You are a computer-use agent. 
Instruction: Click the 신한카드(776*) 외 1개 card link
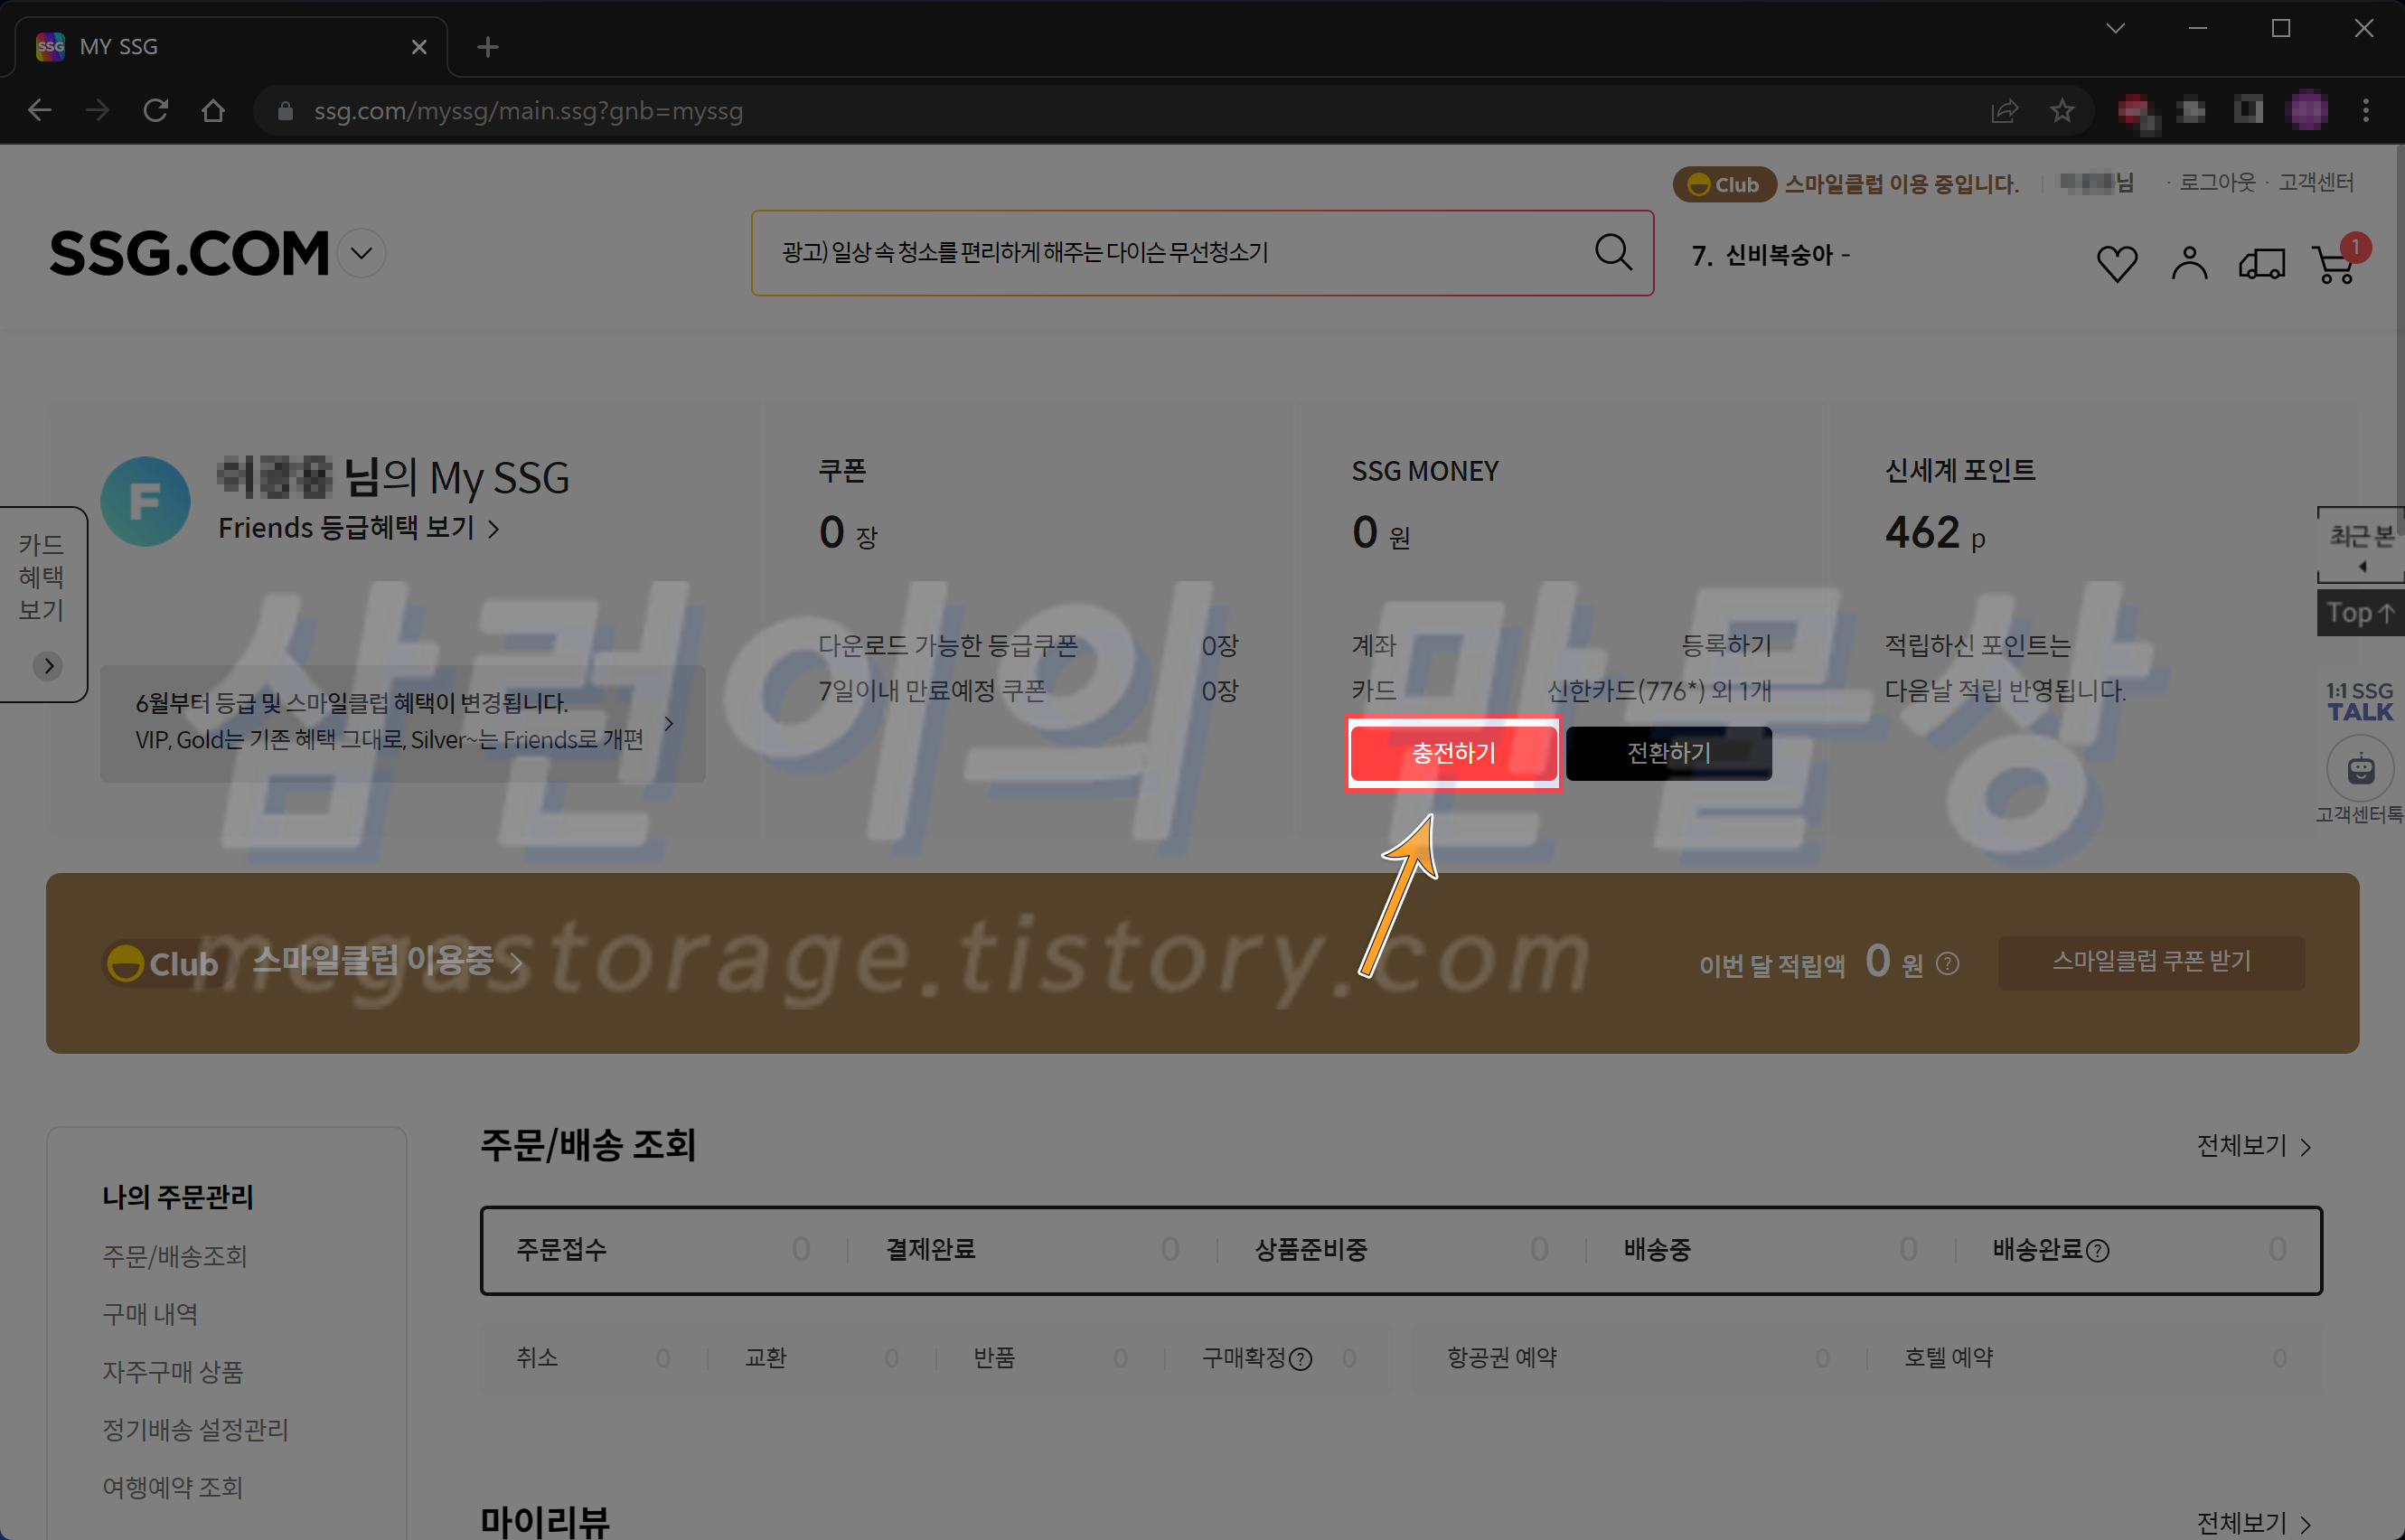tap(1659, 691)
